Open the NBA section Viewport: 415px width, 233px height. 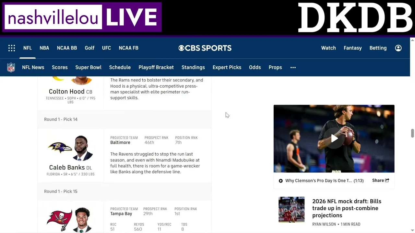tap(44, 48)
